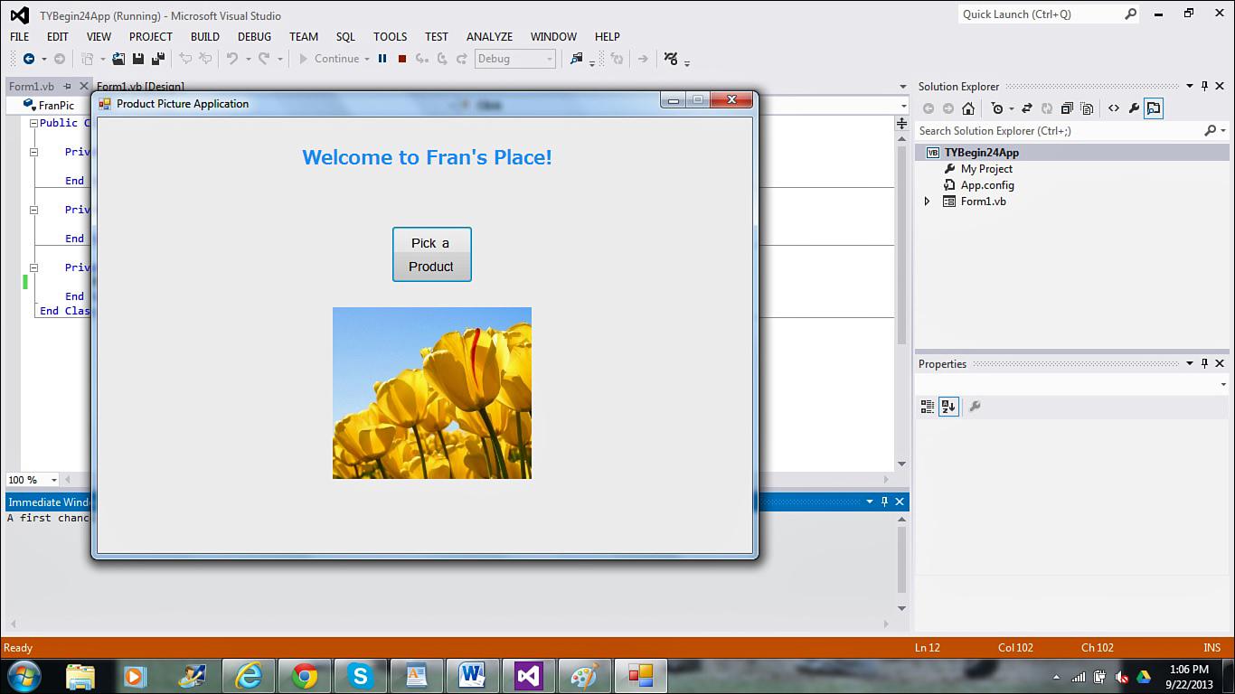1235x694 pixels.
Task: Toggle Alphabetical sort in Properties panel
Action: coord(948,407)
